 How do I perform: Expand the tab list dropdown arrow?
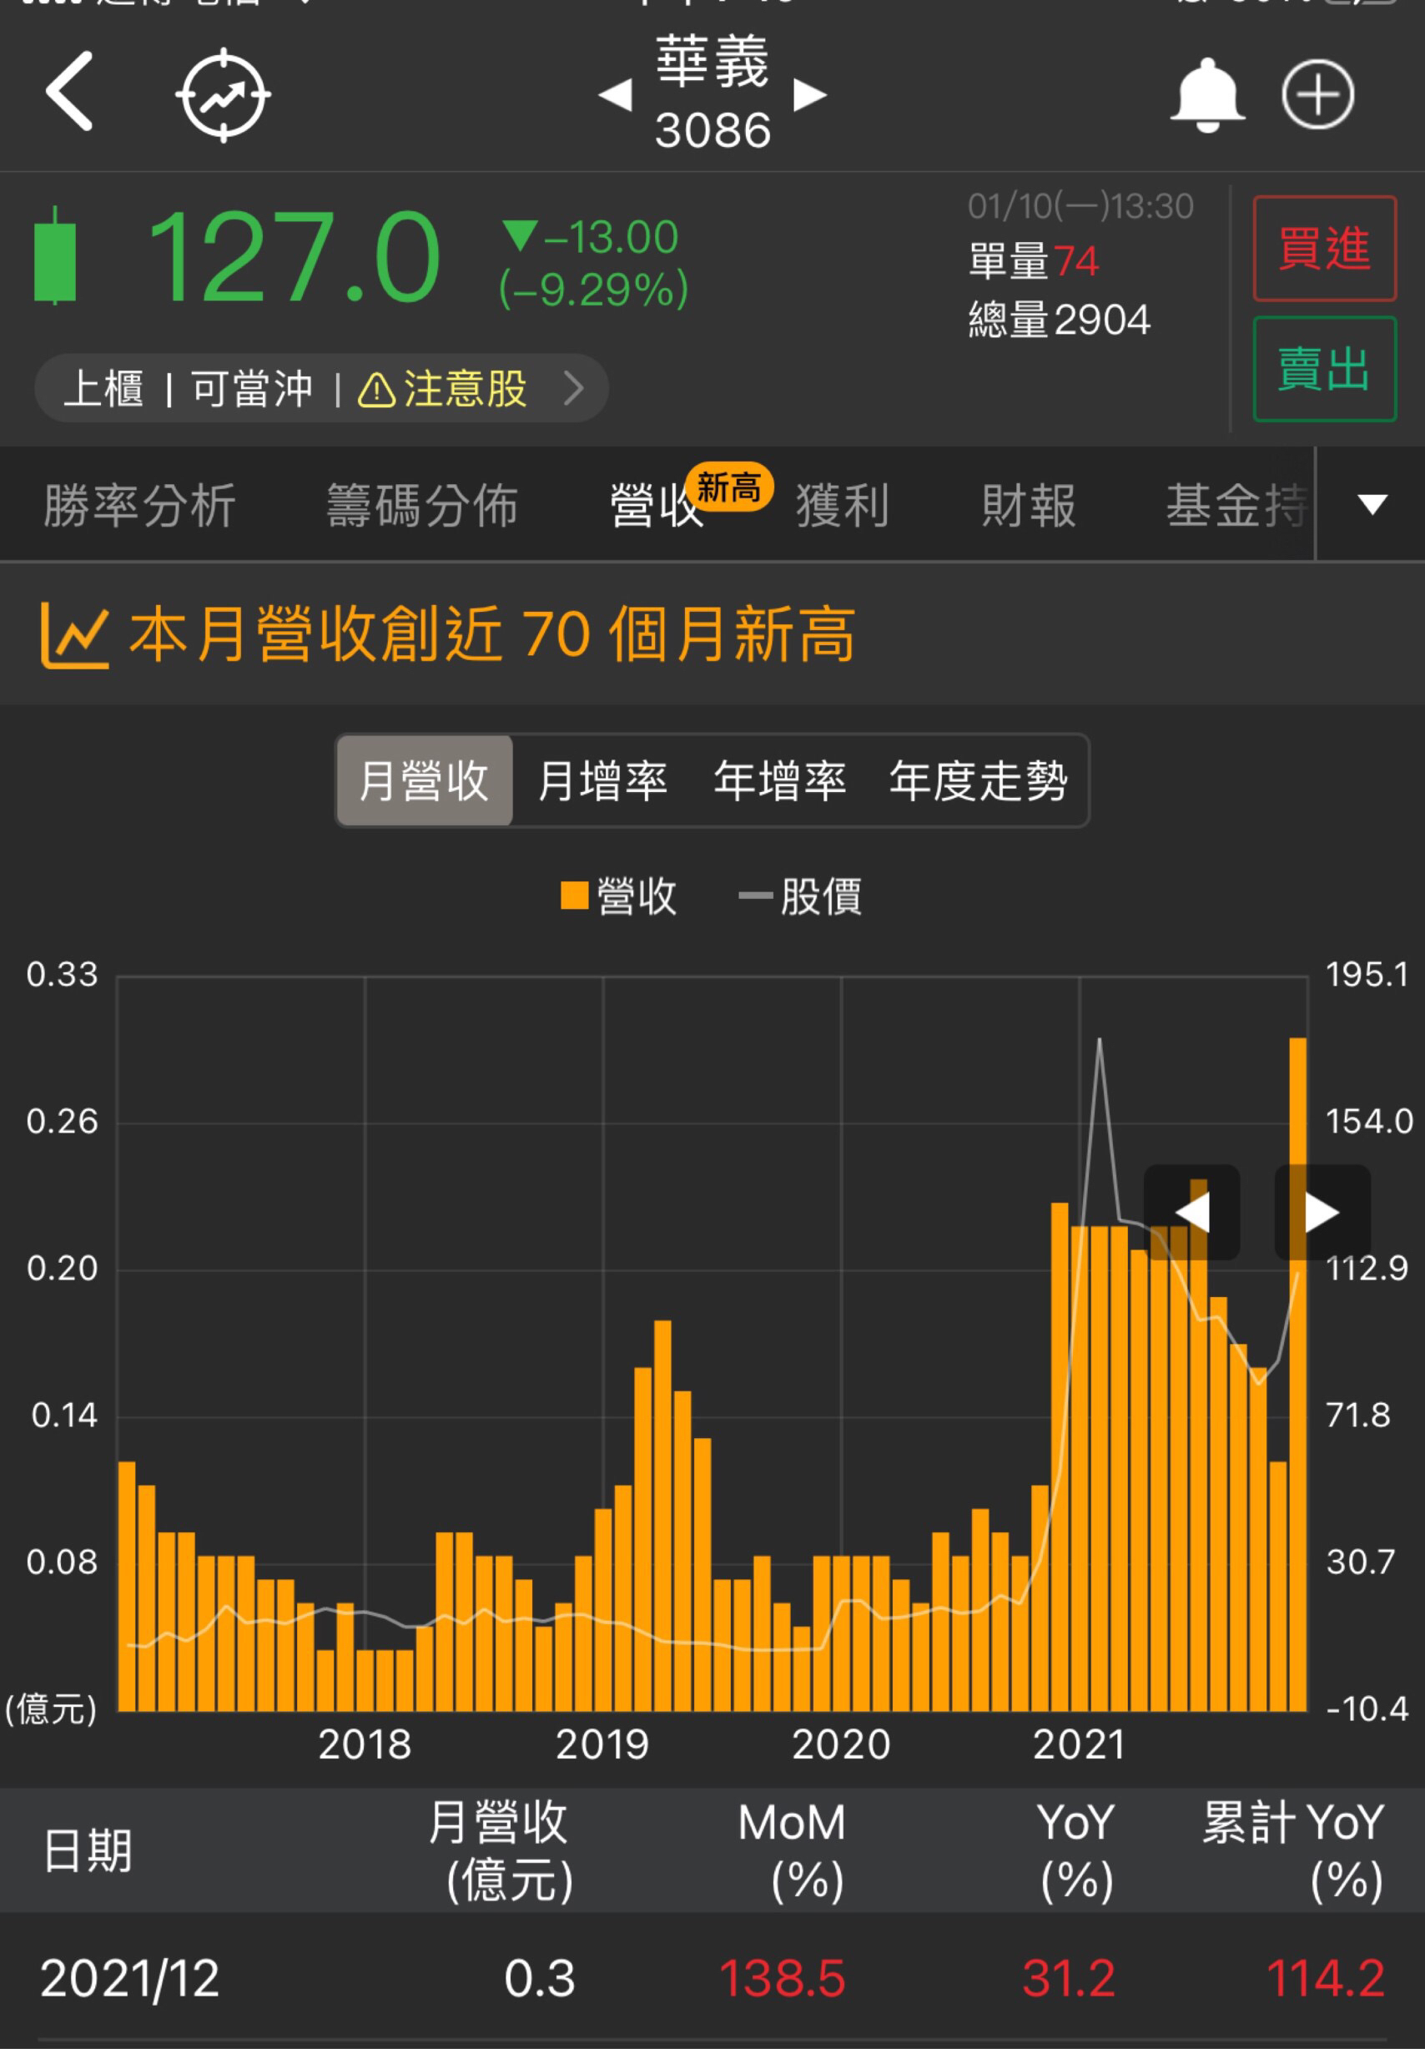click(x=1372, y=504)
